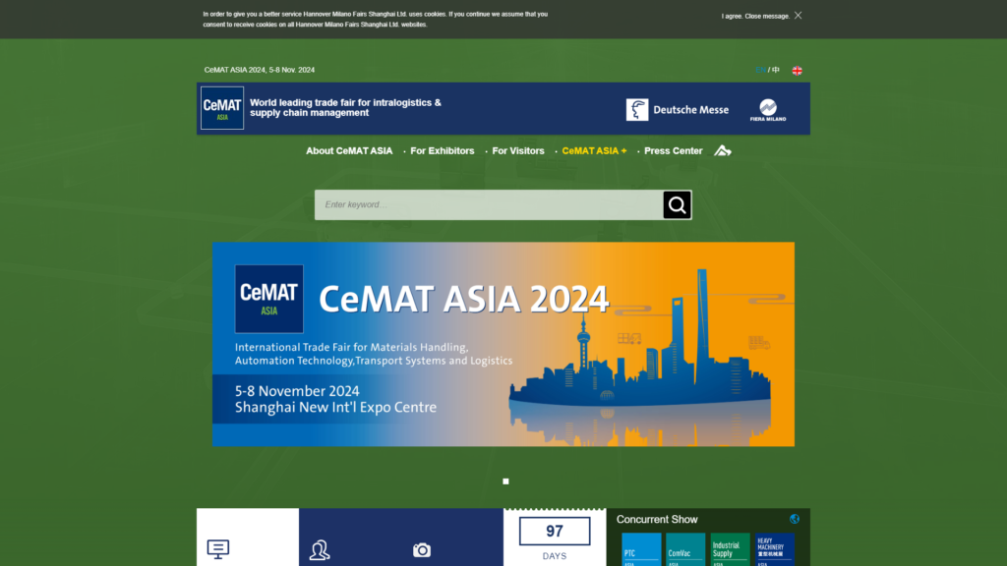Click the UK flag icon

[x=797, y=71]
